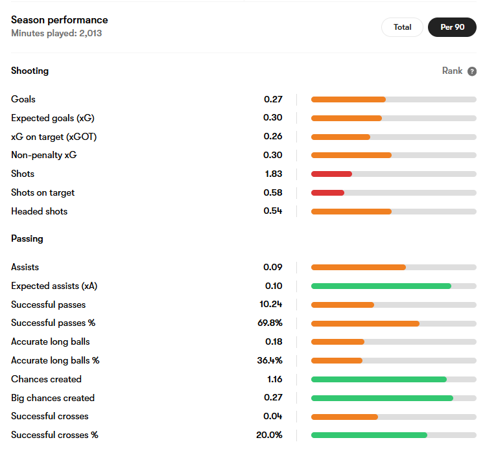Click the Rank column label
The image size is (485, 451).
coord(452,71)
